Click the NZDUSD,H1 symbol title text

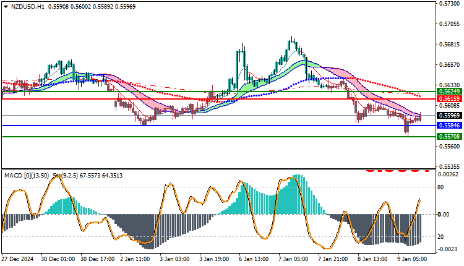pos(27,7)
